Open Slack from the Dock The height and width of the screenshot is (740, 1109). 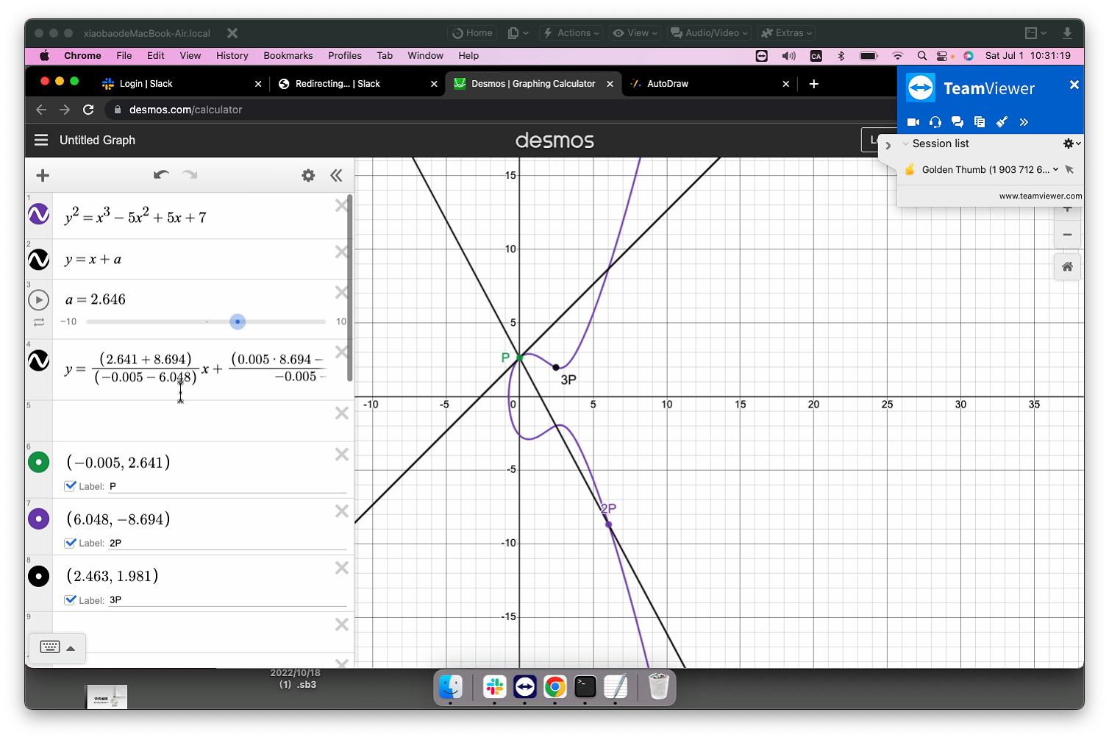(x=495, y=687)
